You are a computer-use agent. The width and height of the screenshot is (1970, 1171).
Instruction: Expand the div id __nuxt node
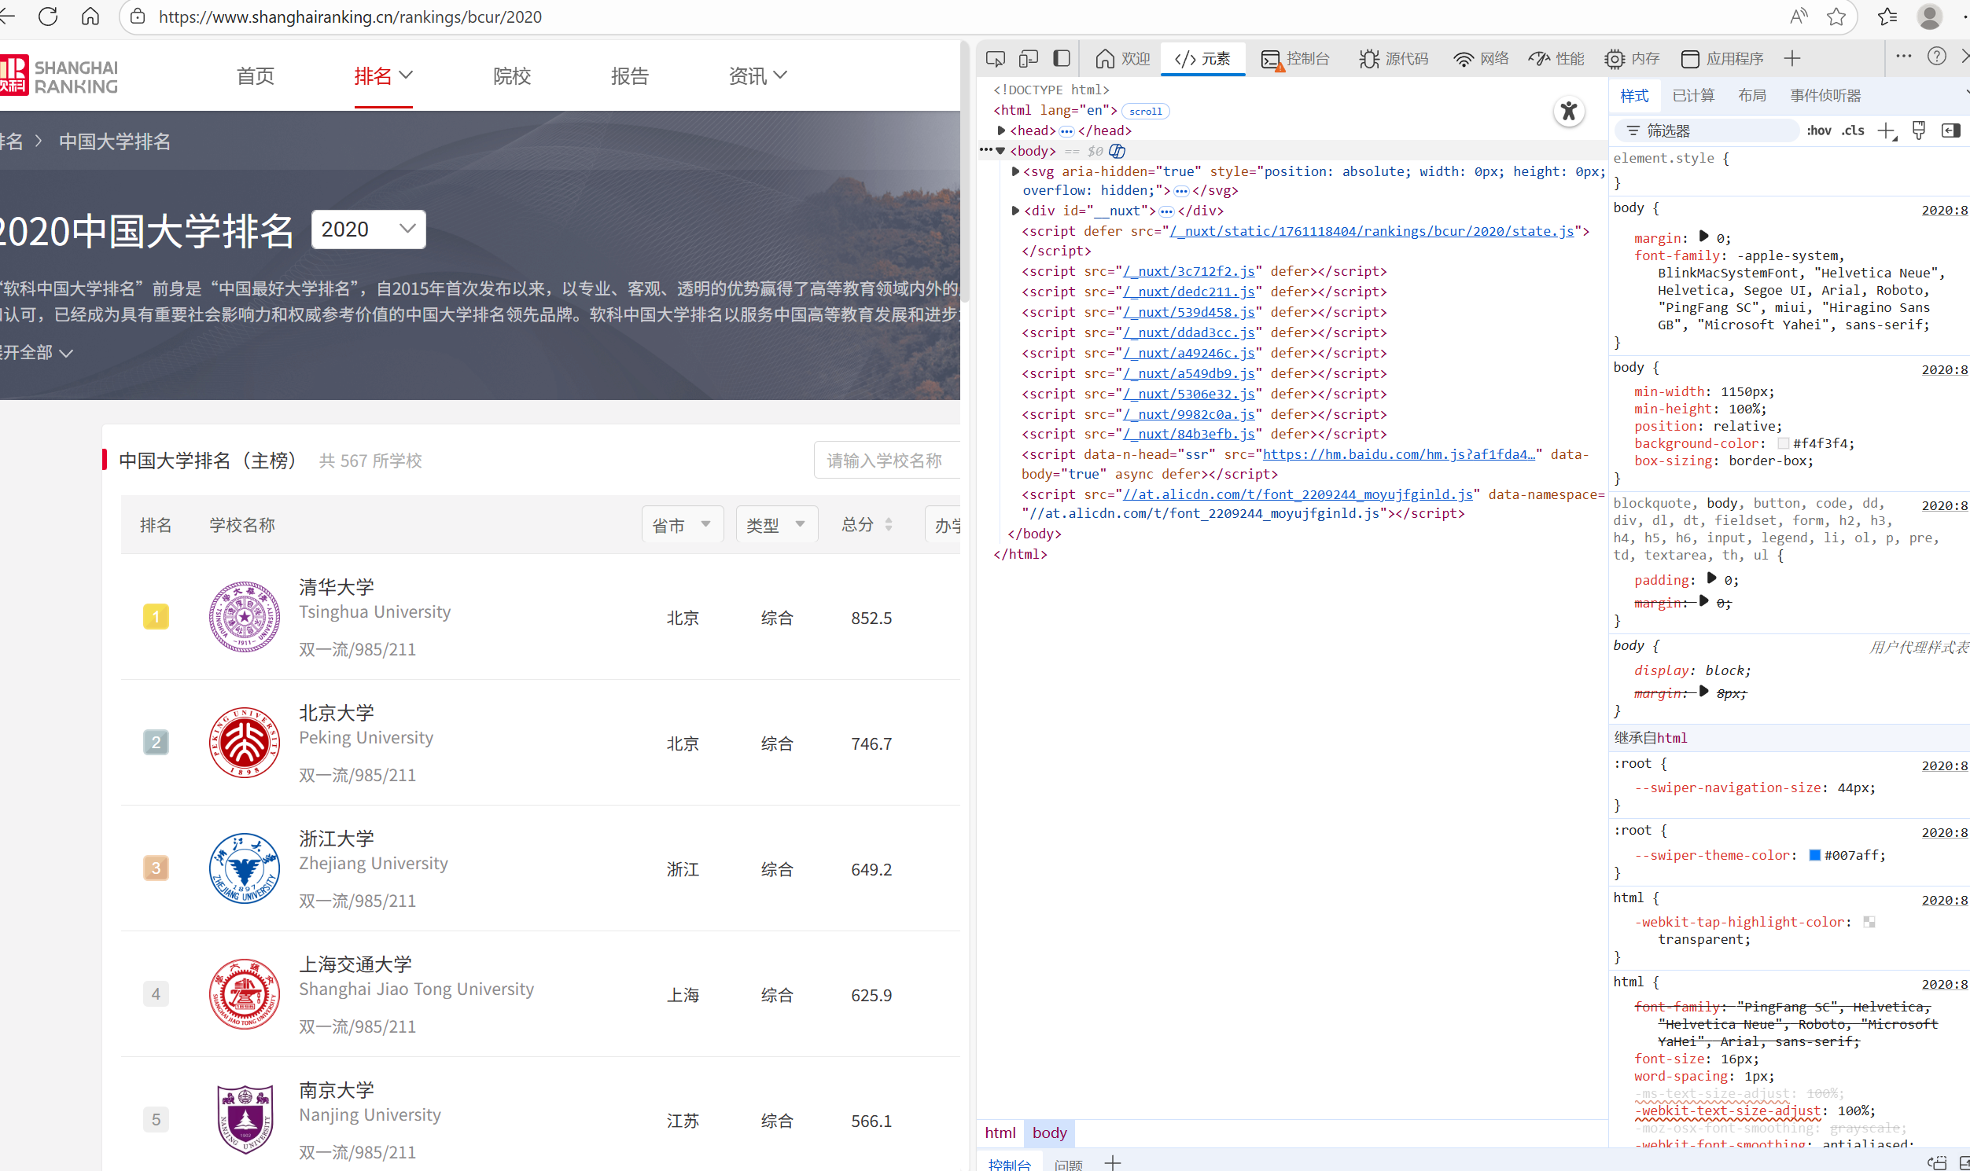pos(1015,211)
